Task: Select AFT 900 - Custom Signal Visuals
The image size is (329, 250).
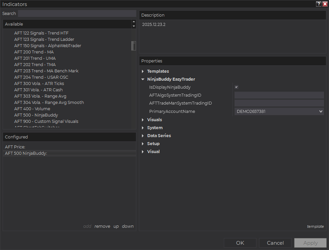Action: coord(46,121)
